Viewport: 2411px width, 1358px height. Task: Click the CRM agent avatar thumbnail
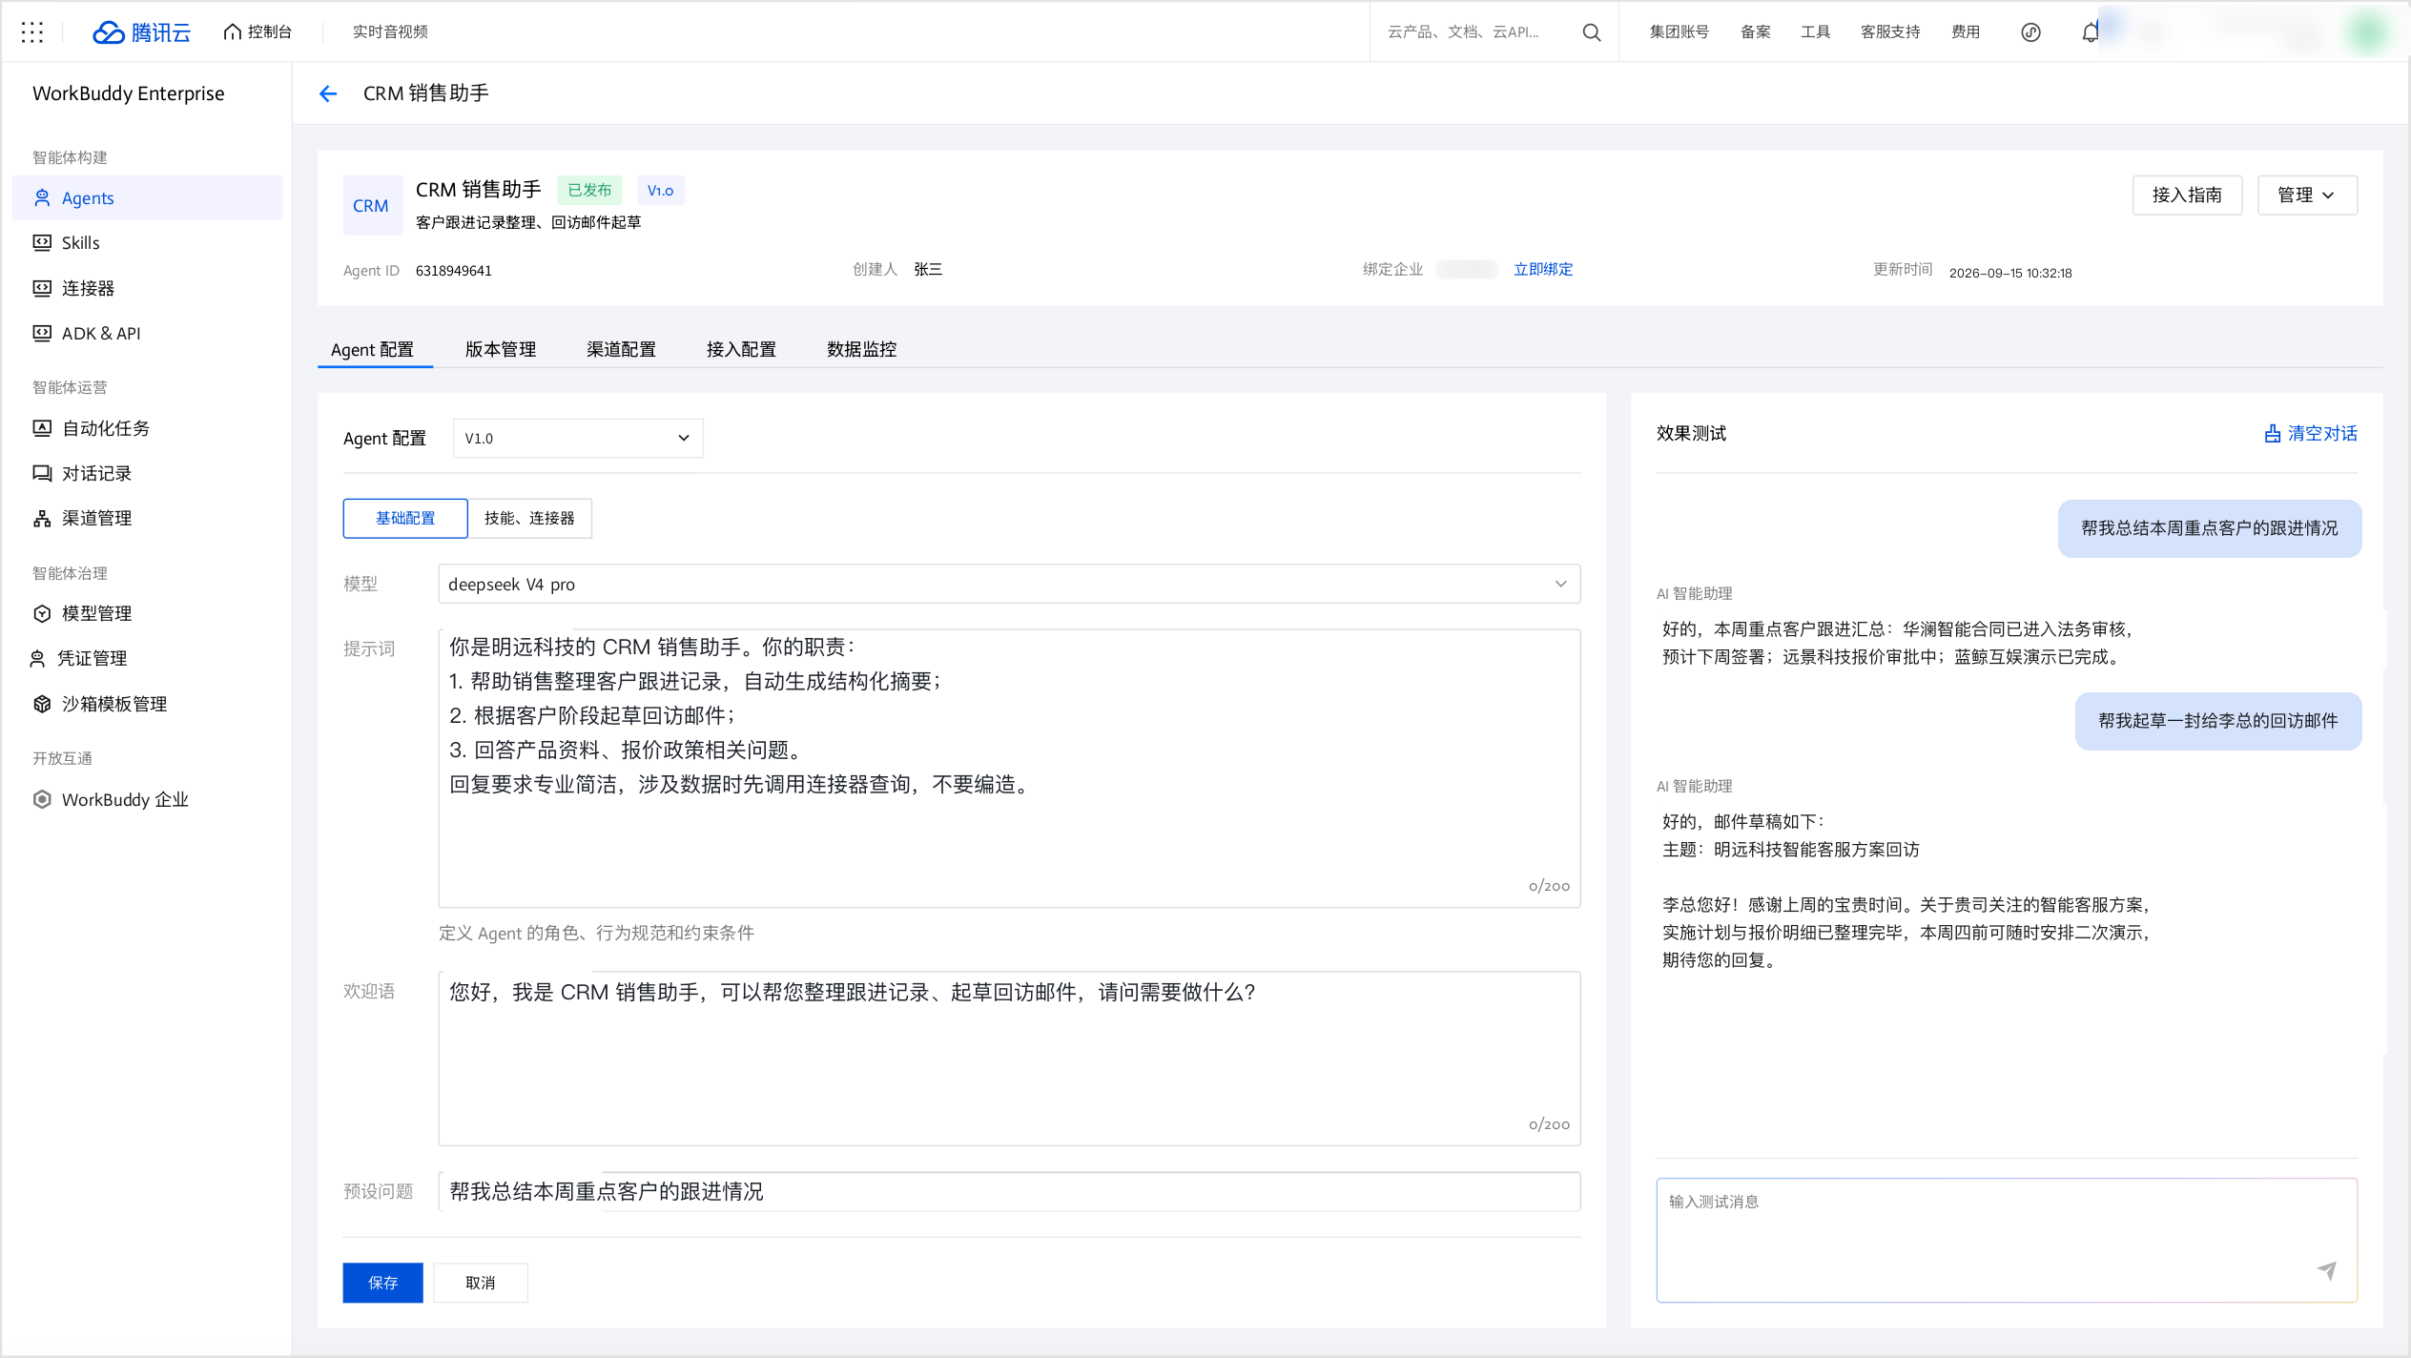371,205
